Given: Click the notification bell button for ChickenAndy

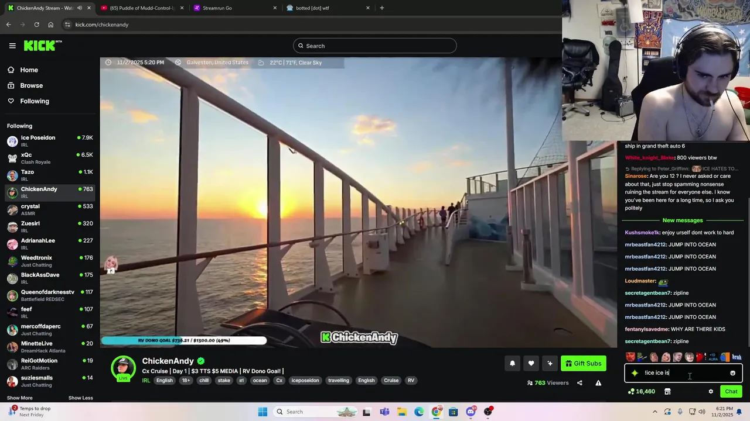Looking at the screenshot, I should [x=512, y=364].
